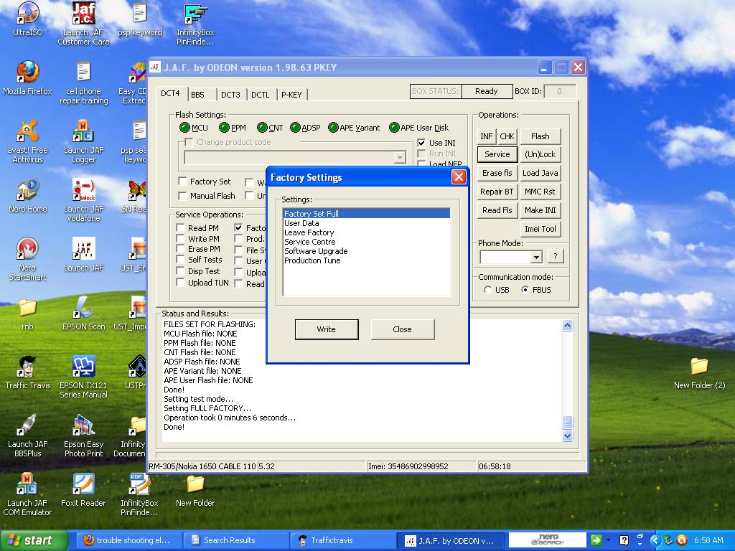The width and height of the screenshot is (735, 551).
Task: Click the APE User Disk indicator
Action: point(394,128)
